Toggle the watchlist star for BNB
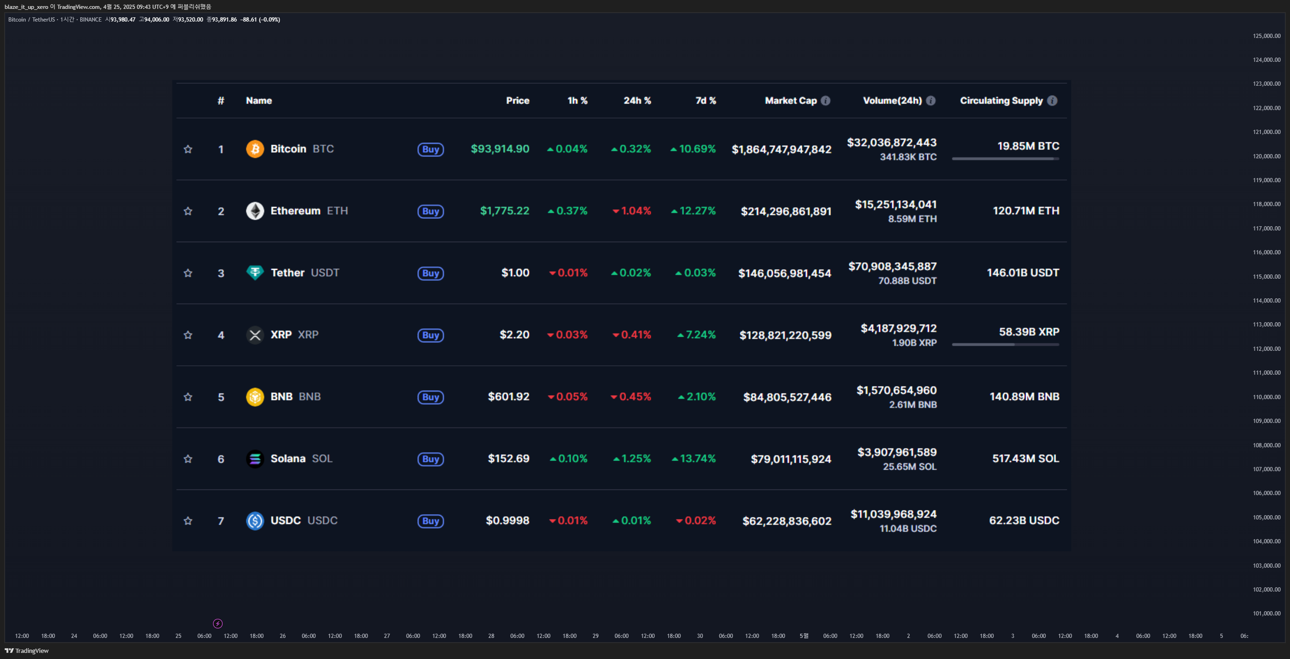 point(188,397)
